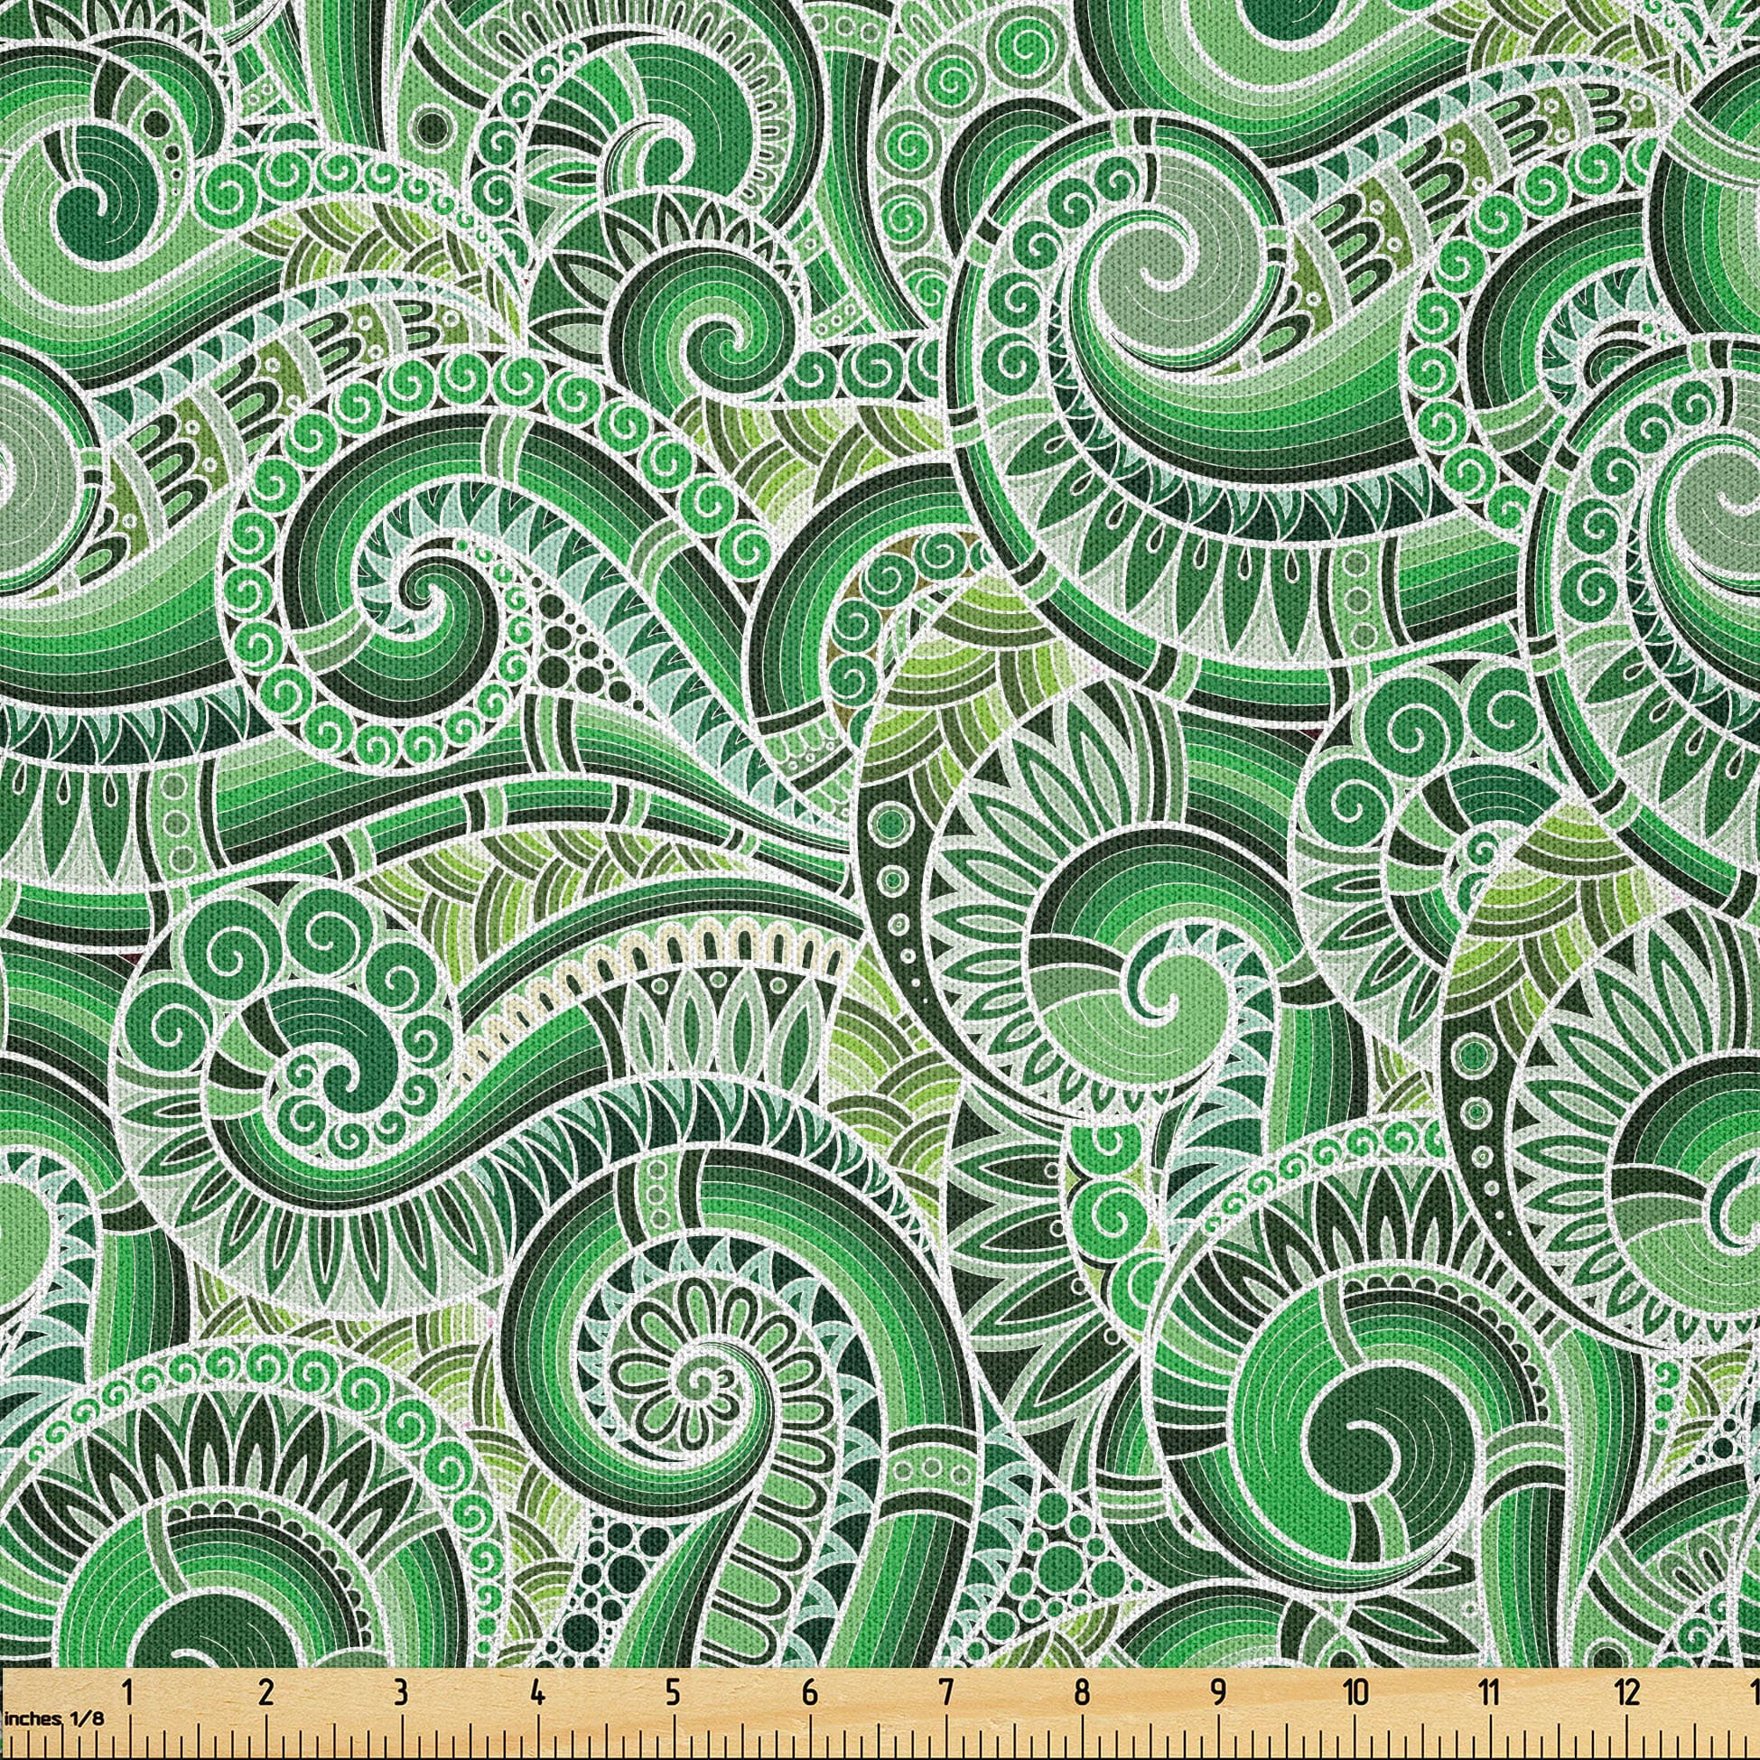Click the "inches 1/8" ruler label

click(53, 1719)
